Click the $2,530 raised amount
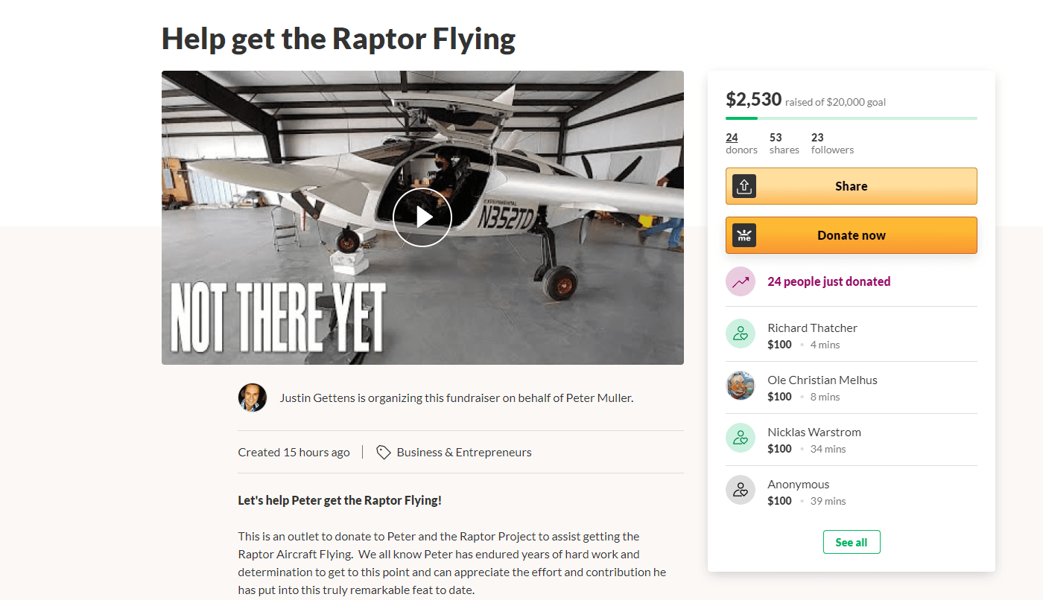Screen dimensions: 1043x600 753,100
